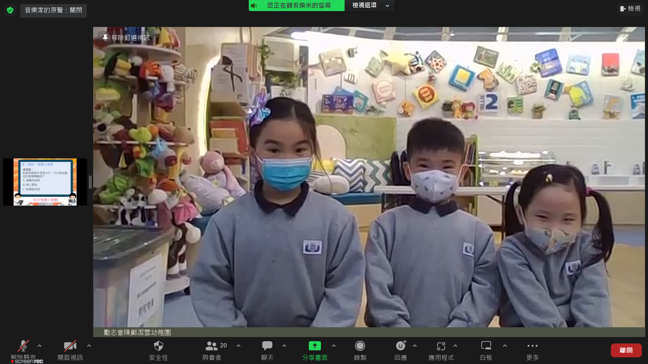Open the Participants panel icon
The image size is (648, 364).
tap(212, 346)
